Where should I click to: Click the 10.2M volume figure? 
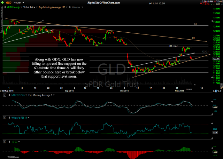[162, 3]
